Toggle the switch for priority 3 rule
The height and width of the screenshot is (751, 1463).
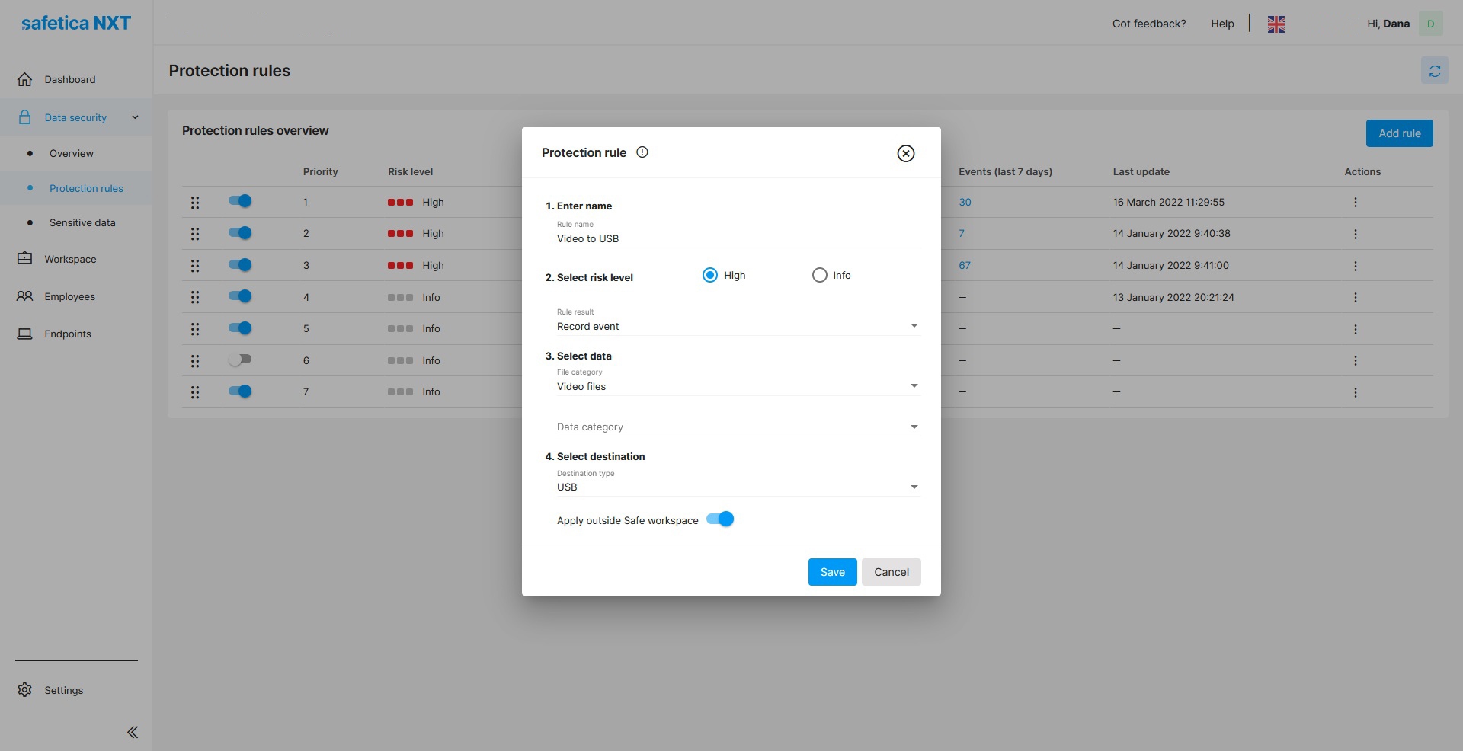coord(240,265)
